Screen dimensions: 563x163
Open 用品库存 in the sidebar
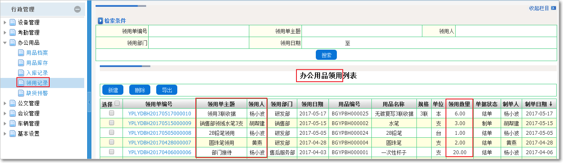[37, 63]
